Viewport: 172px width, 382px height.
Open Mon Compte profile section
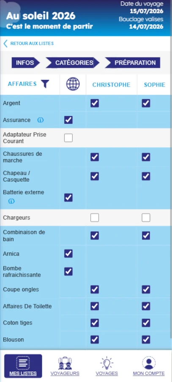tap(149, 366)
